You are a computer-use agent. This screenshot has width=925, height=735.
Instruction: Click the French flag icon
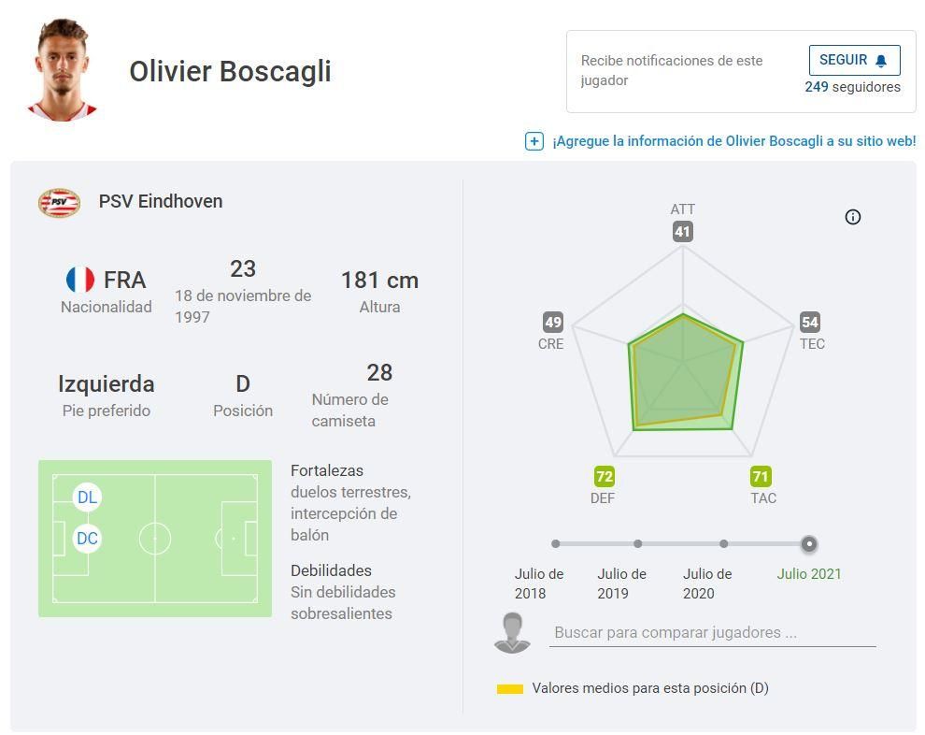pos(80,280)
